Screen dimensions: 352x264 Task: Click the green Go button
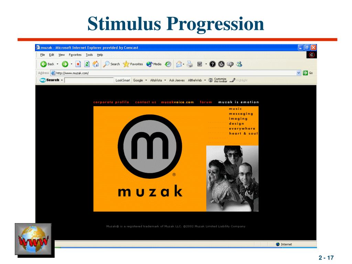coord(308,73)
